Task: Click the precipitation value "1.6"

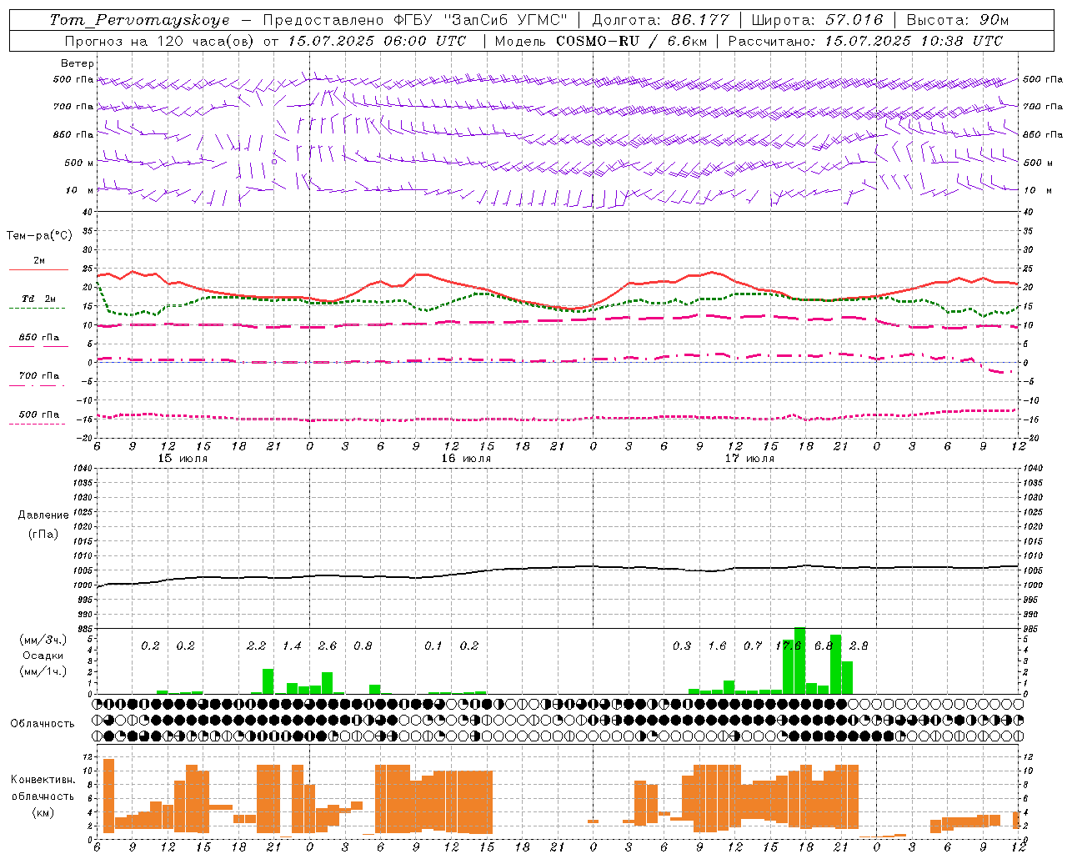Action: (x=717, y=646)
